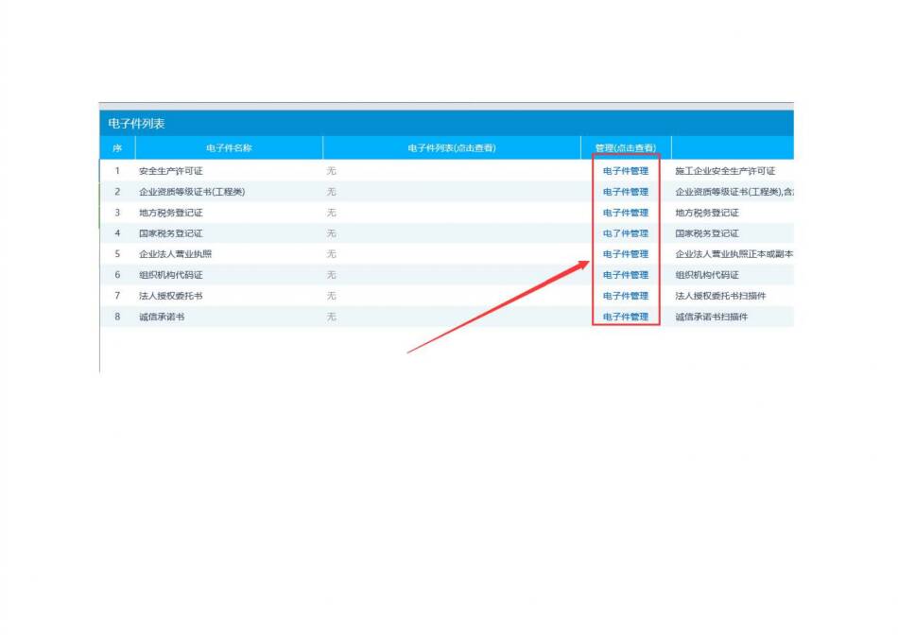Open 电子件管理 for 诚信承诺书
Viewport: 898px width, 635px height.
click(x=626, y=317)
